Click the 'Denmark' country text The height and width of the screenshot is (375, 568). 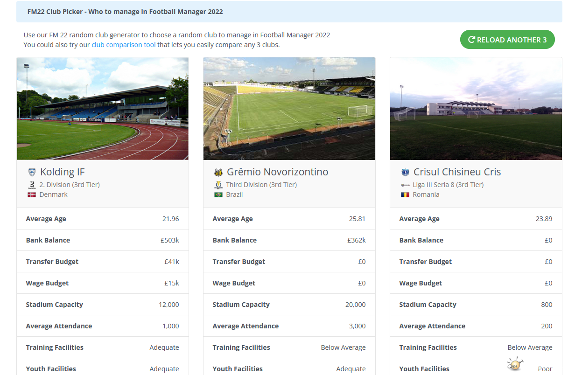point(54,194)
